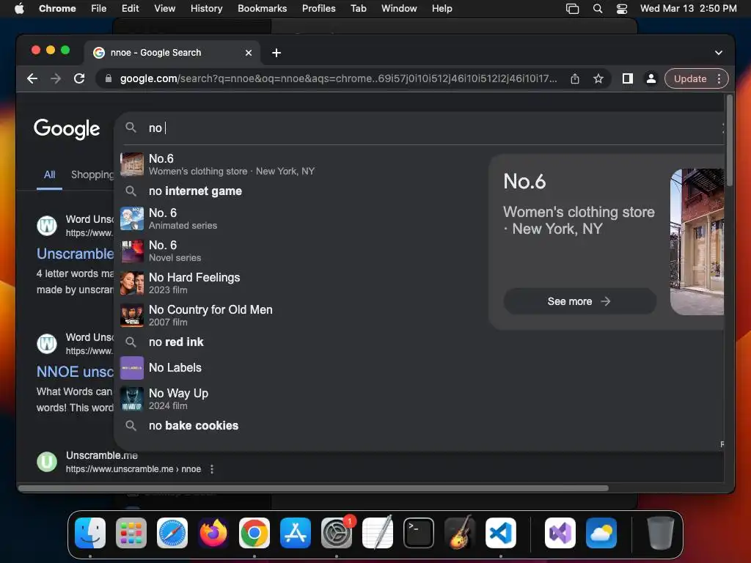
Task: Open the Unscramble result link
Action: pyautogui.click(x=76, y=254)
